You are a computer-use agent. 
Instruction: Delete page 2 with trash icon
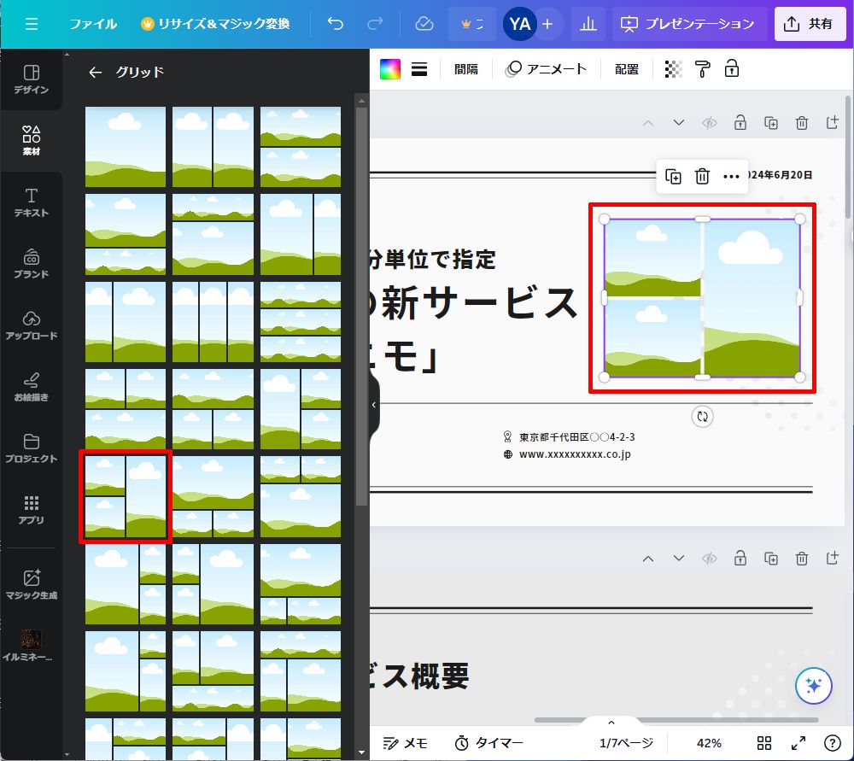tap(802, 559)
